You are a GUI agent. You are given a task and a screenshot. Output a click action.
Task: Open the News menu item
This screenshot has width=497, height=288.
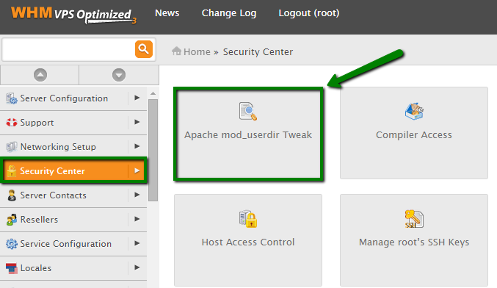pos(167,13)
